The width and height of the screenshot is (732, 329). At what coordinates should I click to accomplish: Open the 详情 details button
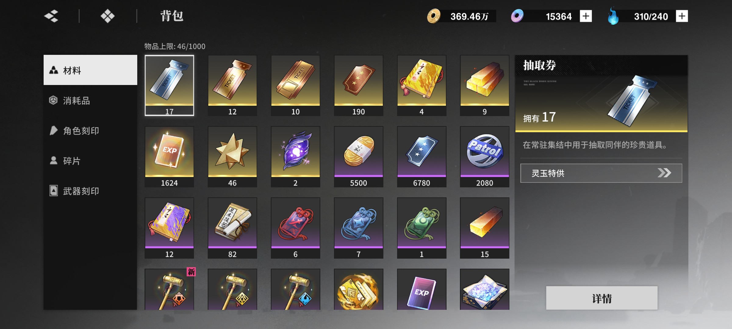click(602, 298)
